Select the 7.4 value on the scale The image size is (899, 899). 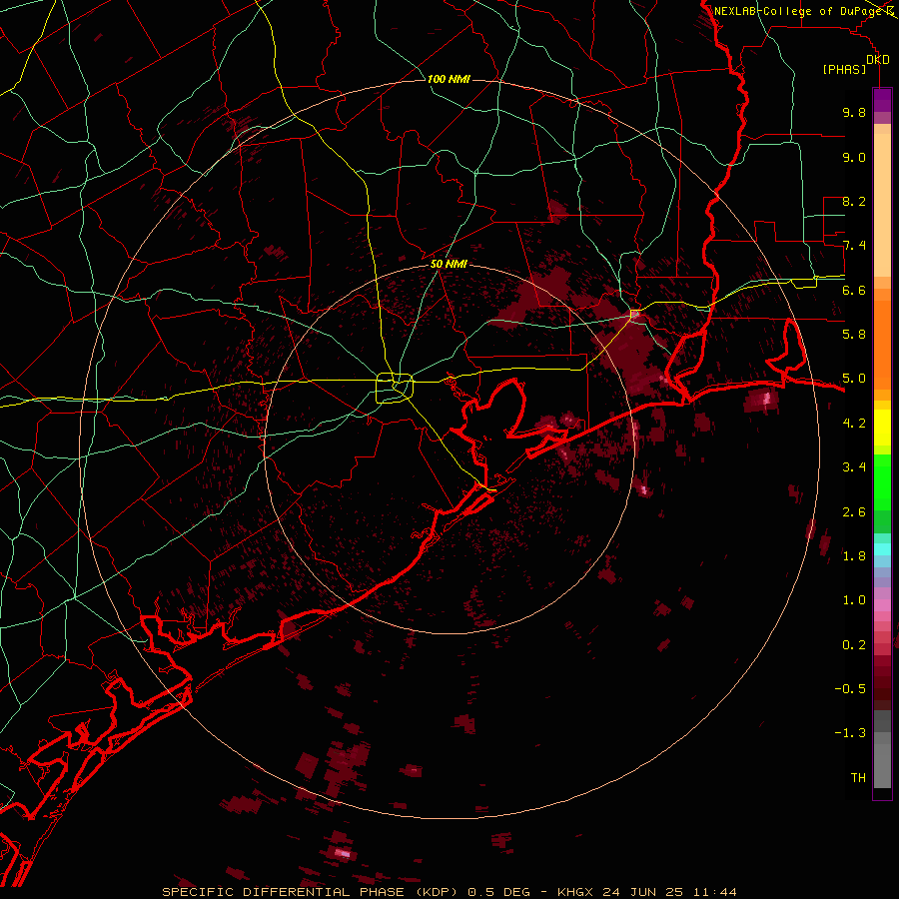pos(854,246)
